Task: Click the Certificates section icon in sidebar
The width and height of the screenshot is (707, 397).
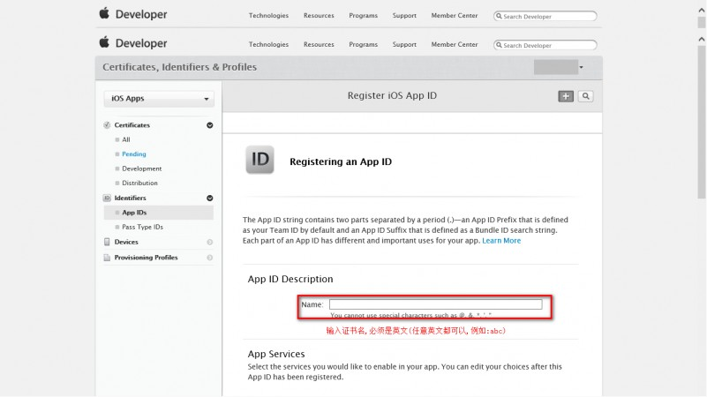Action: click(x=107, y=125)
